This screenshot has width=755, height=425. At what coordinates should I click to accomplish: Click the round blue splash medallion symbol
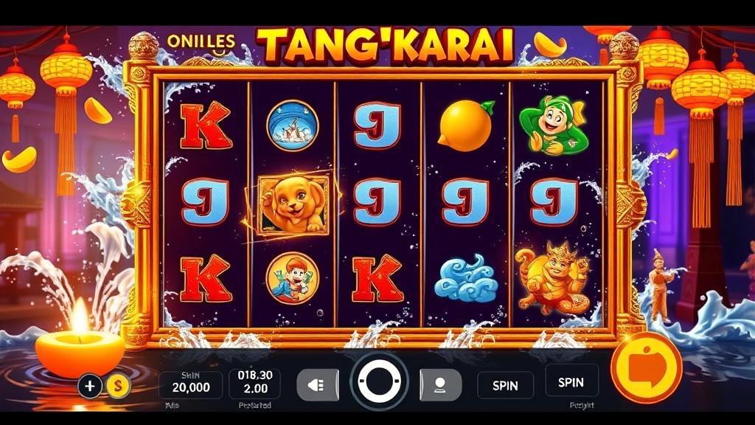tap(292, 125)
